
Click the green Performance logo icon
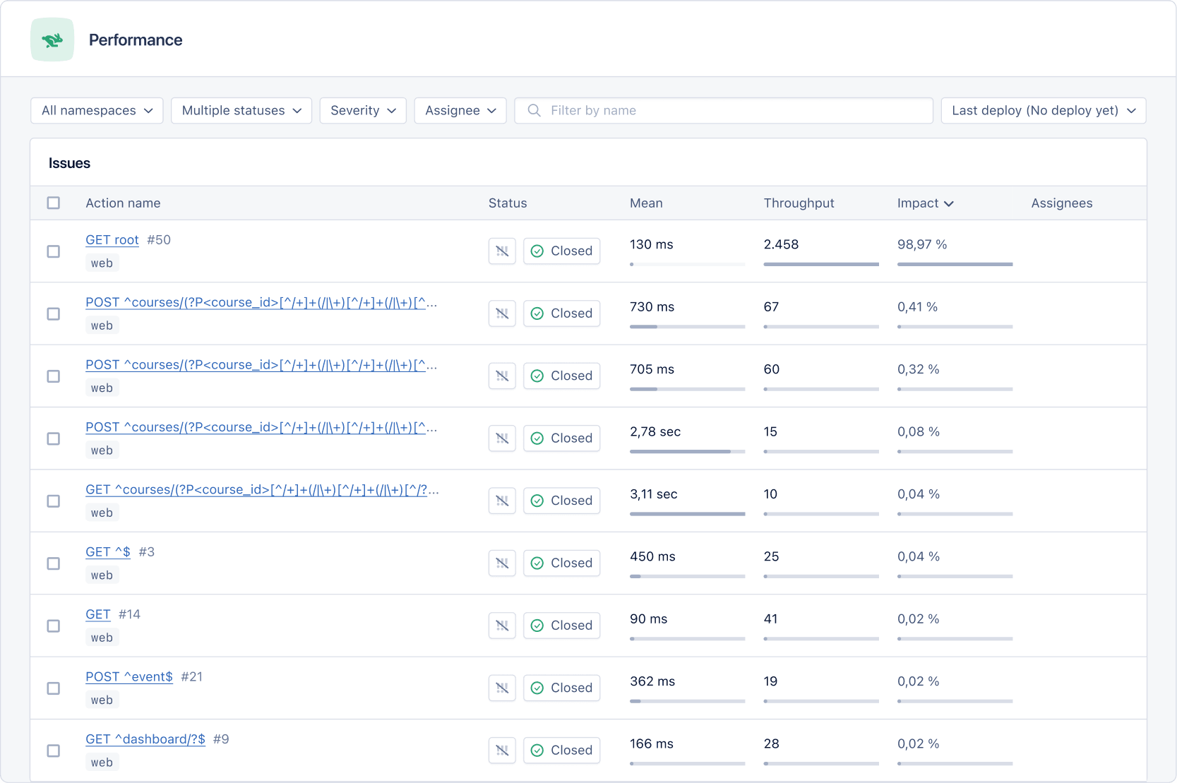52,40
